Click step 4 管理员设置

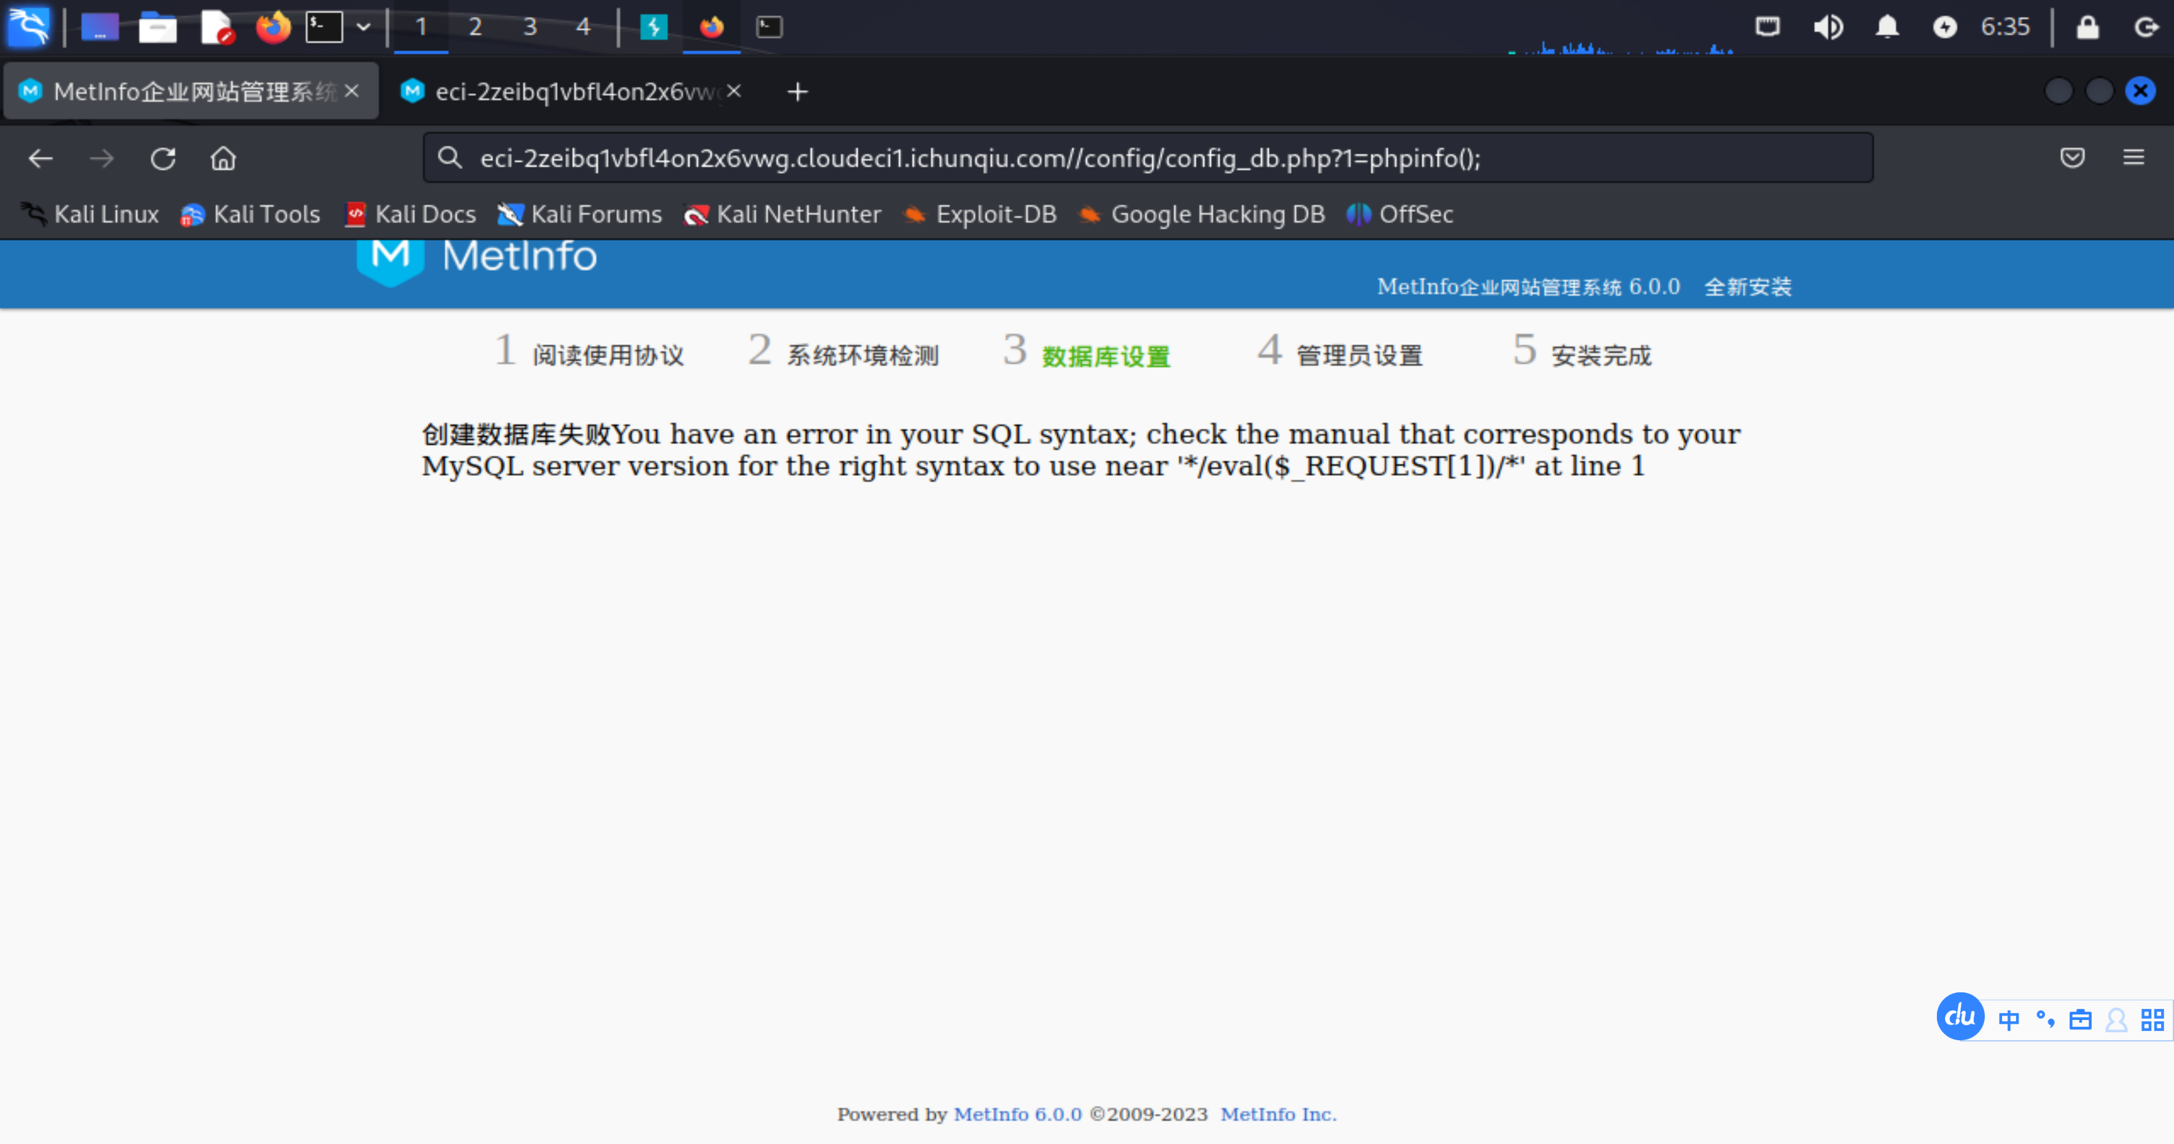click(x=1340, y=352)
